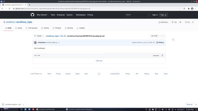Focus the GitHub search field
The width and height of the screenshot is (198, 111).
click(x=137, y=15)
